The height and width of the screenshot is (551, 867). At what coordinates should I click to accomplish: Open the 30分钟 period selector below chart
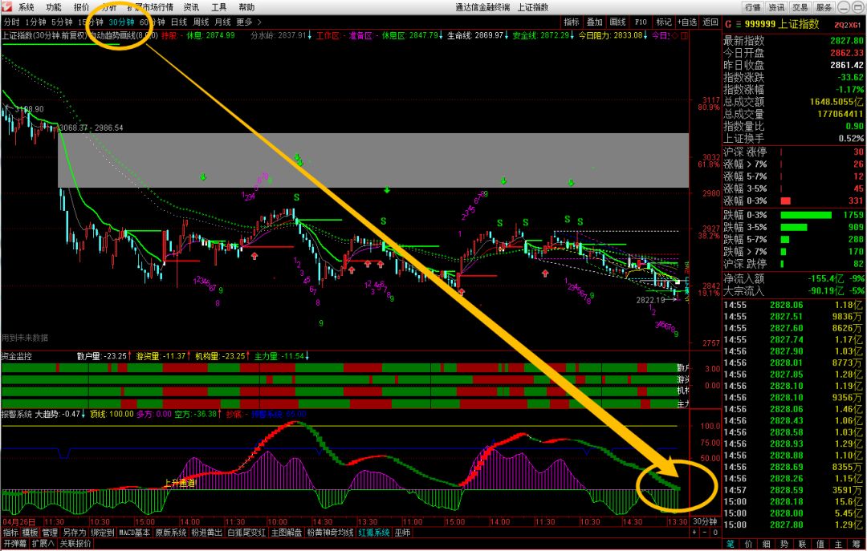[706, 522]
